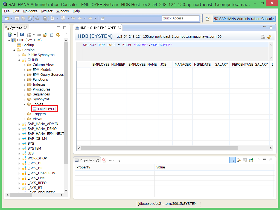Image resolution: width=280 pixels, height=210 pixels.
Task: Click Systems tree vertical scrollbar down arrow
Action: pyautogui.click(x=66, y=190)
